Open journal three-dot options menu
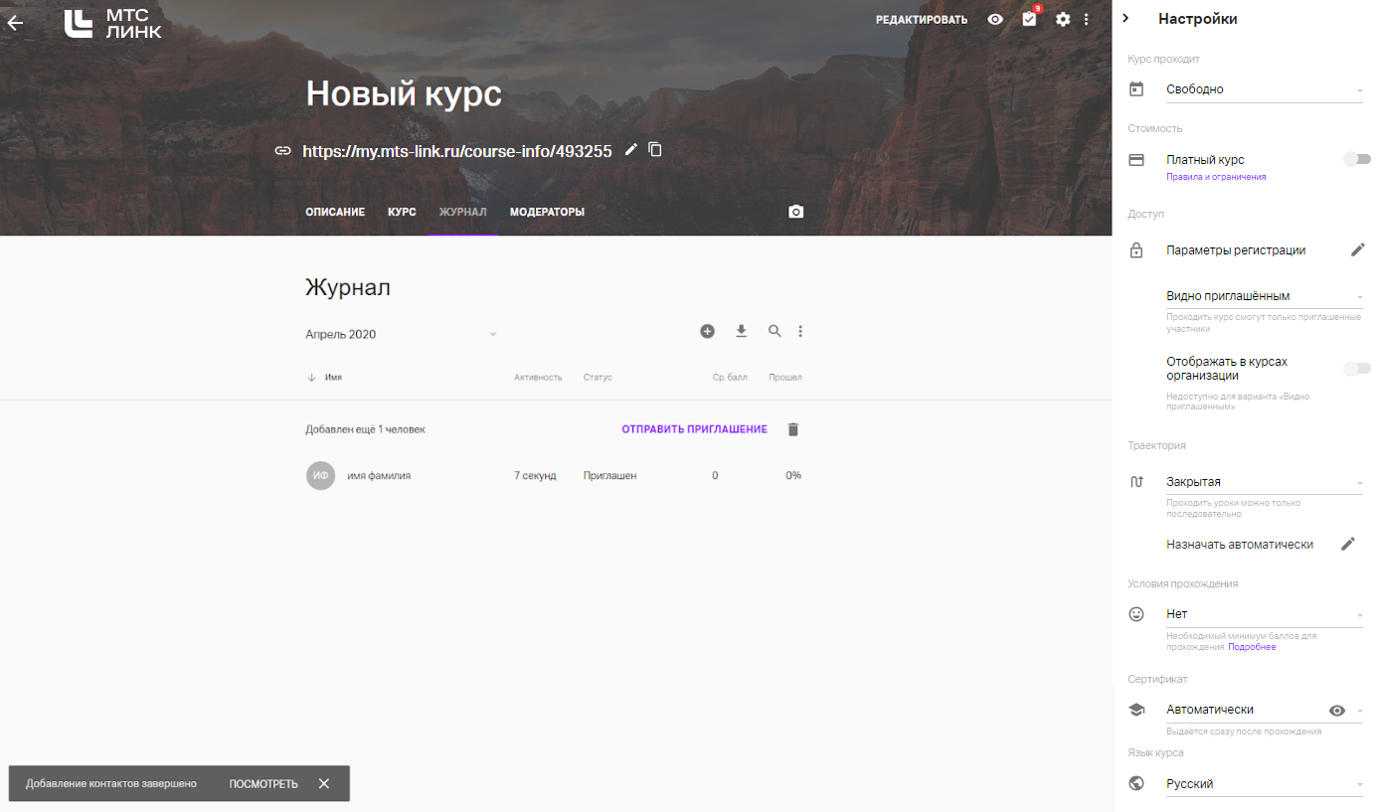This screenshot has width=1380, height=812. tap(800, 331)
